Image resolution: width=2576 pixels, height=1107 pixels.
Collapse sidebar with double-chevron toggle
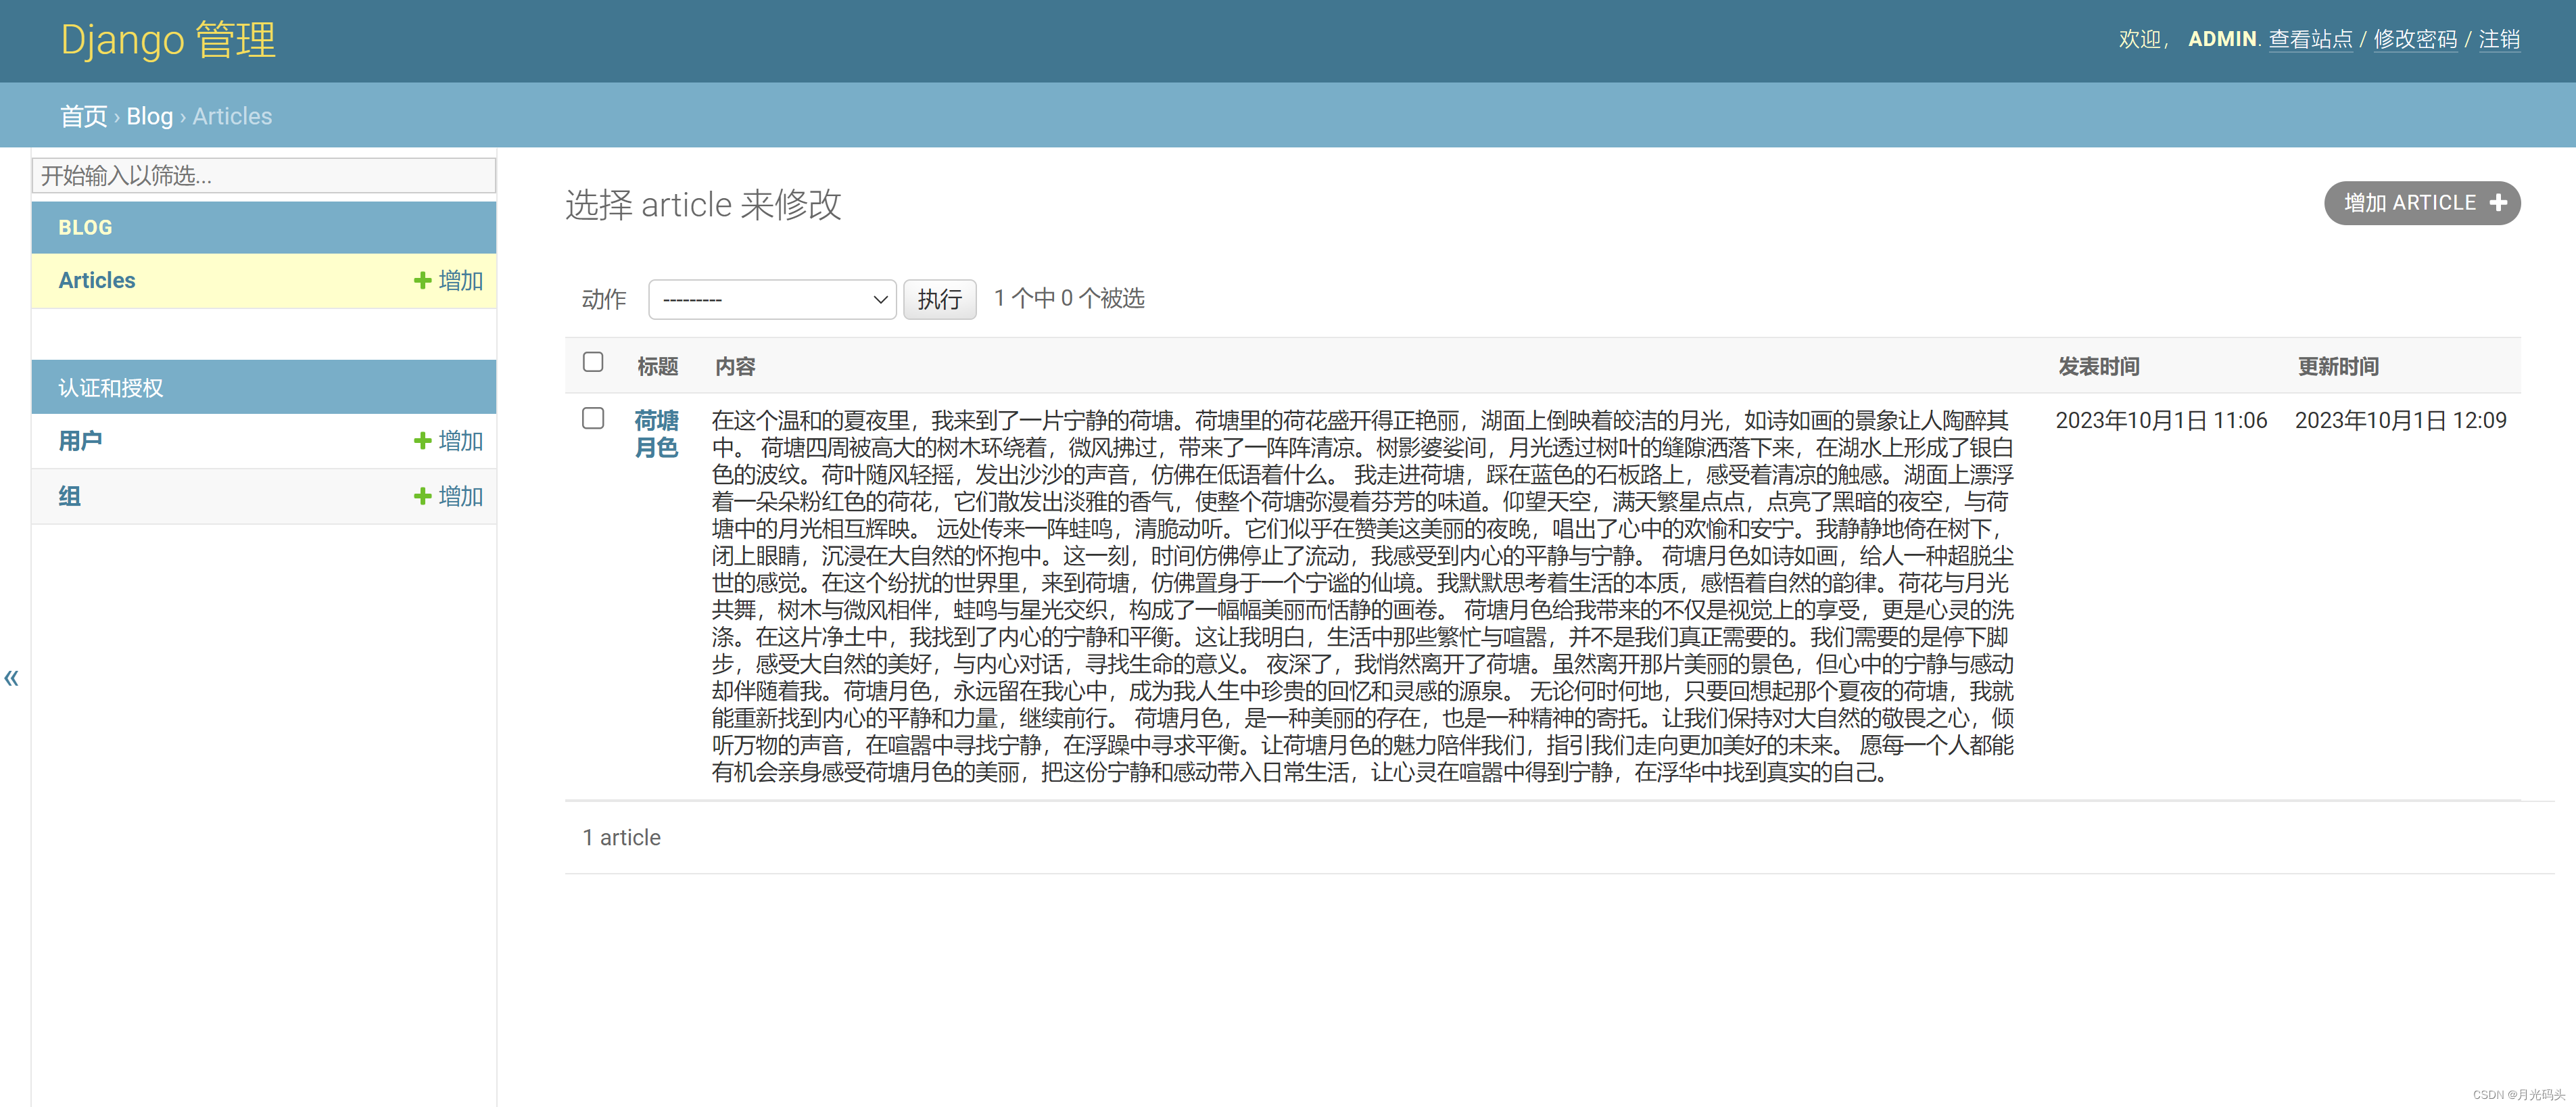tap(12, 678)
